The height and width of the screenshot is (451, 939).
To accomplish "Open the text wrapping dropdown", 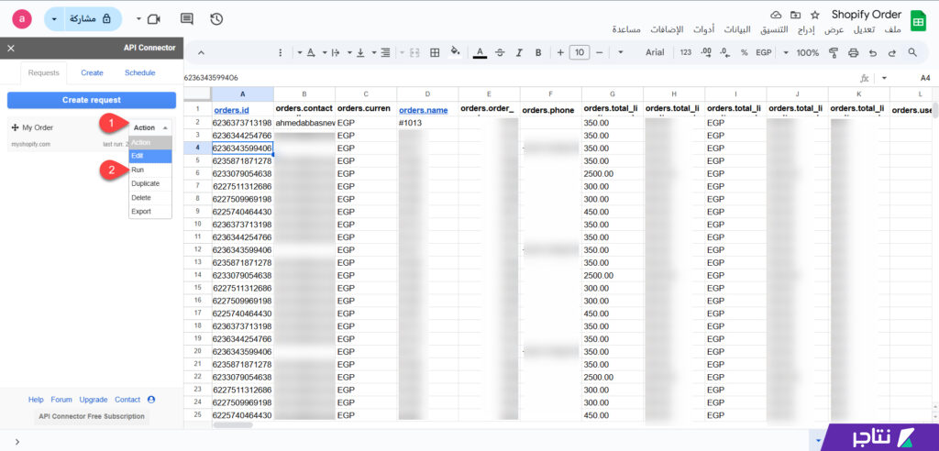I will pyautogui.click(x=331, y=52).
